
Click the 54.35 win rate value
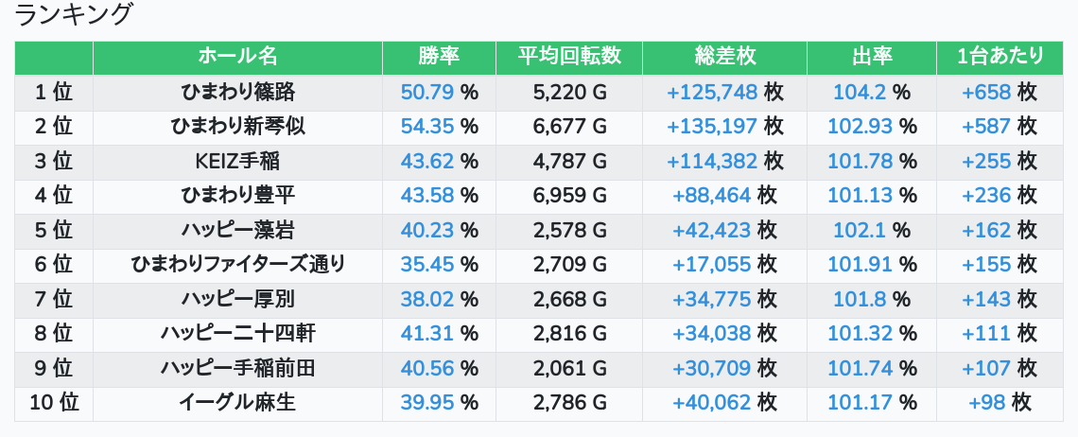click(426, 127)
